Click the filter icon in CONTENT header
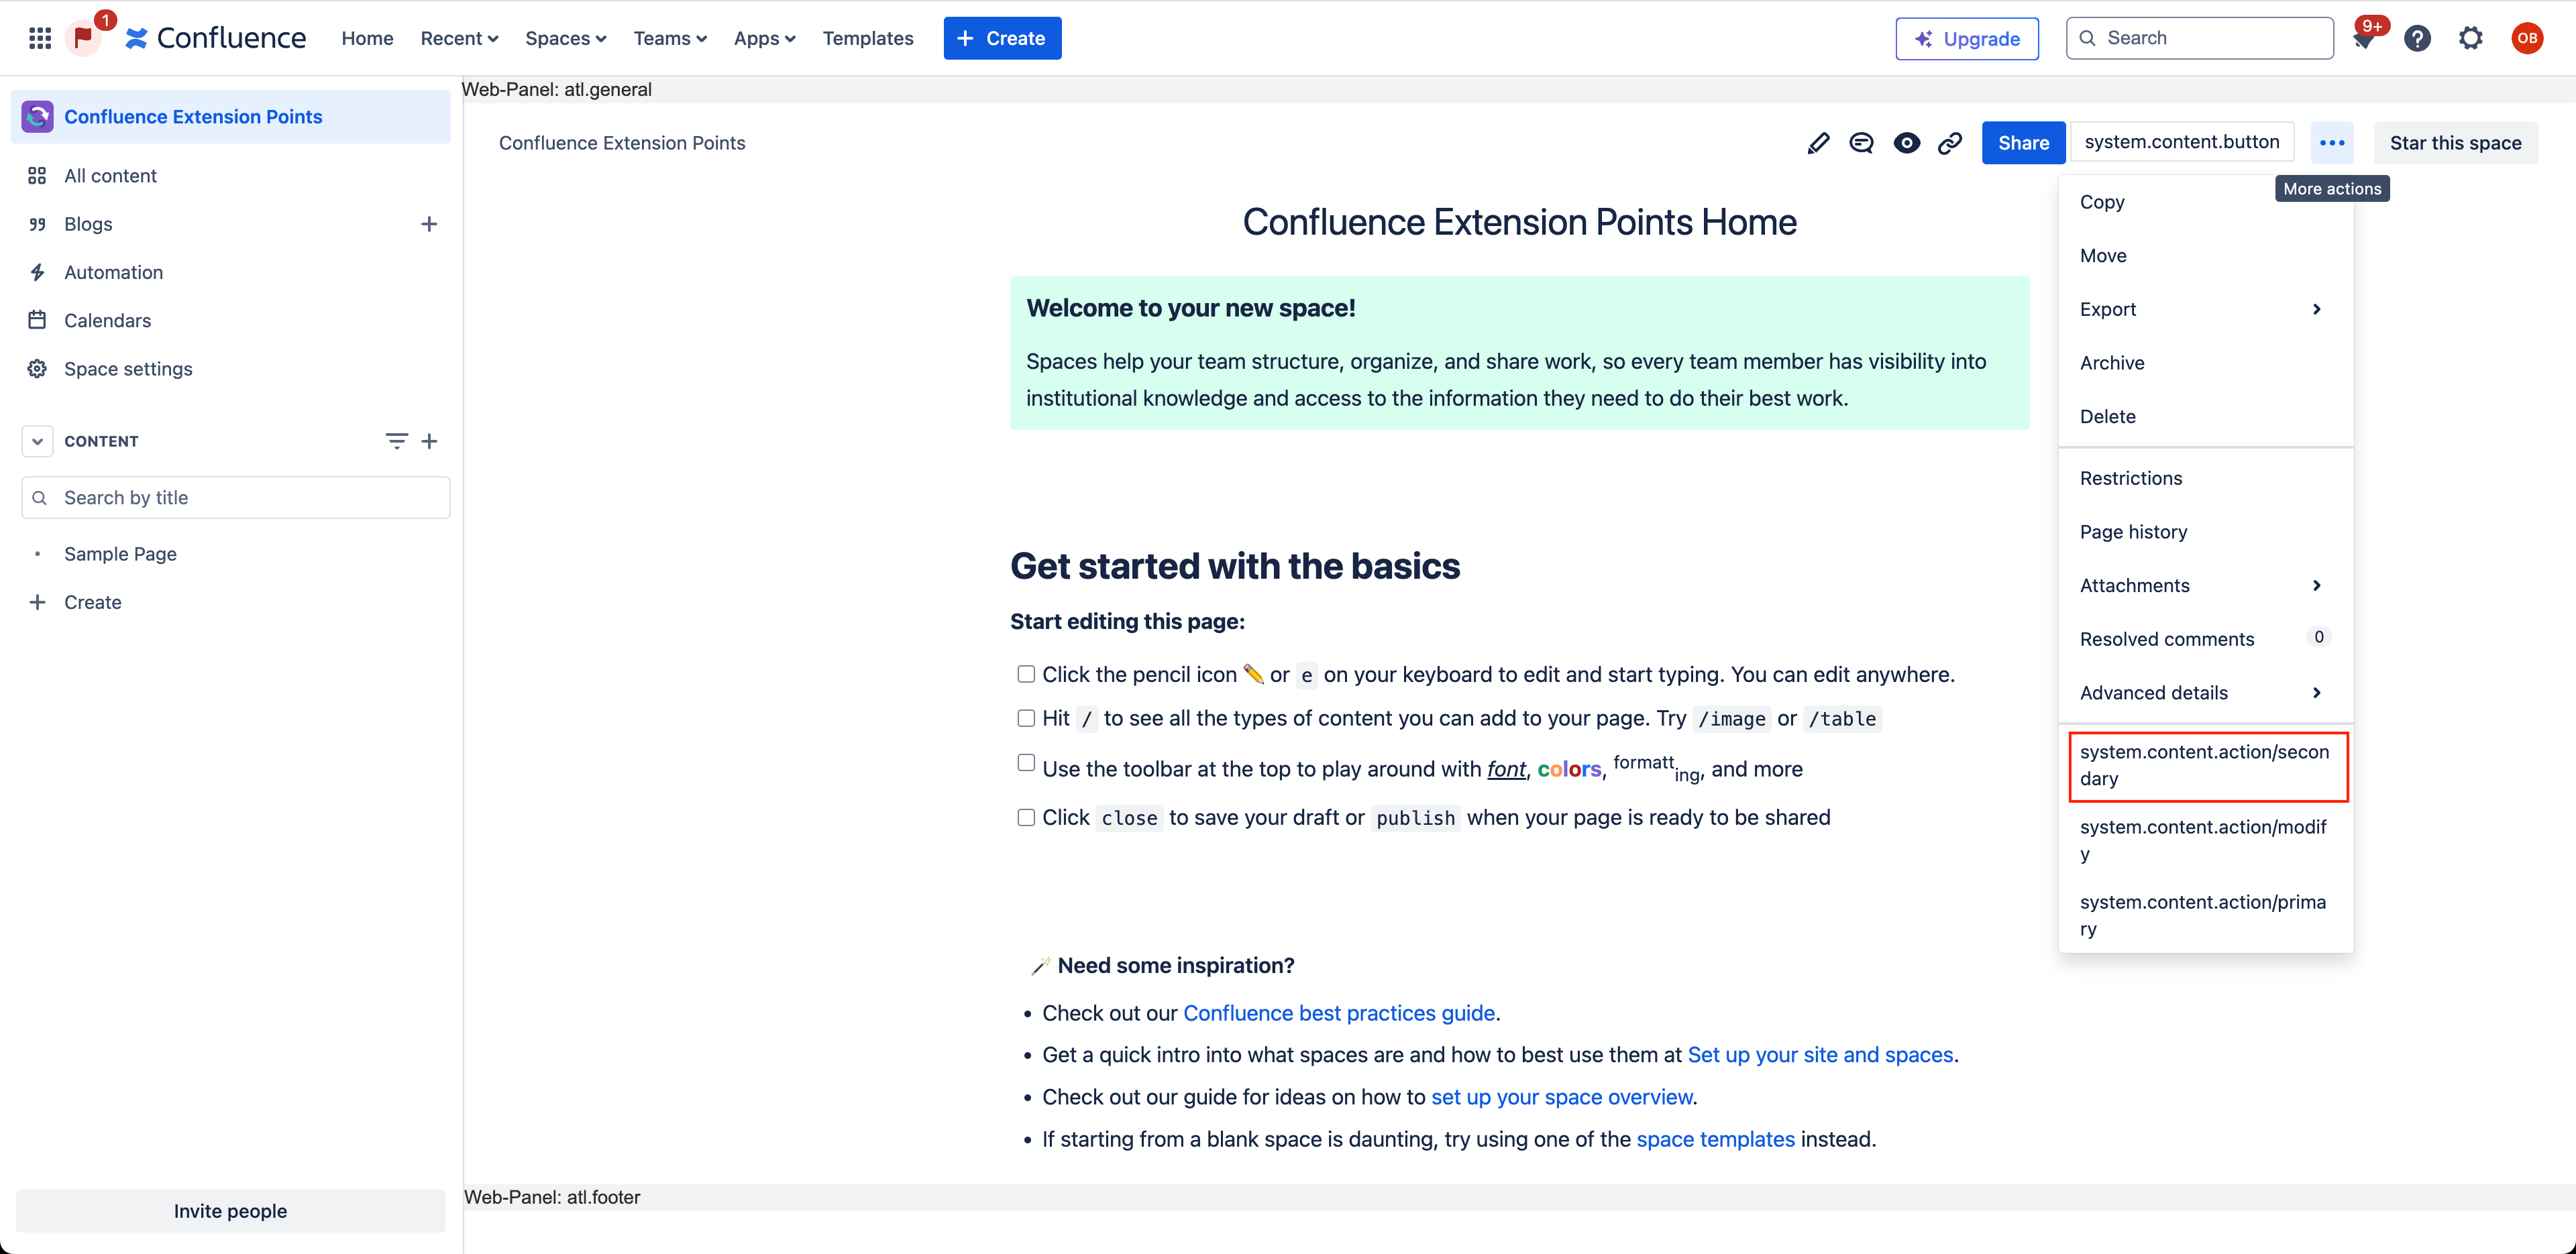Image resolution: width=2576 pixels, height=1254 pixels. click(396, 441)
